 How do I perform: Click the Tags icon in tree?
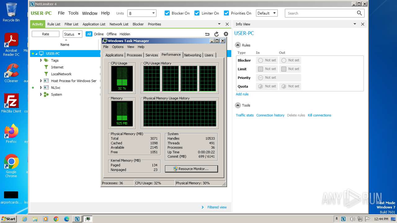point(46,60)
